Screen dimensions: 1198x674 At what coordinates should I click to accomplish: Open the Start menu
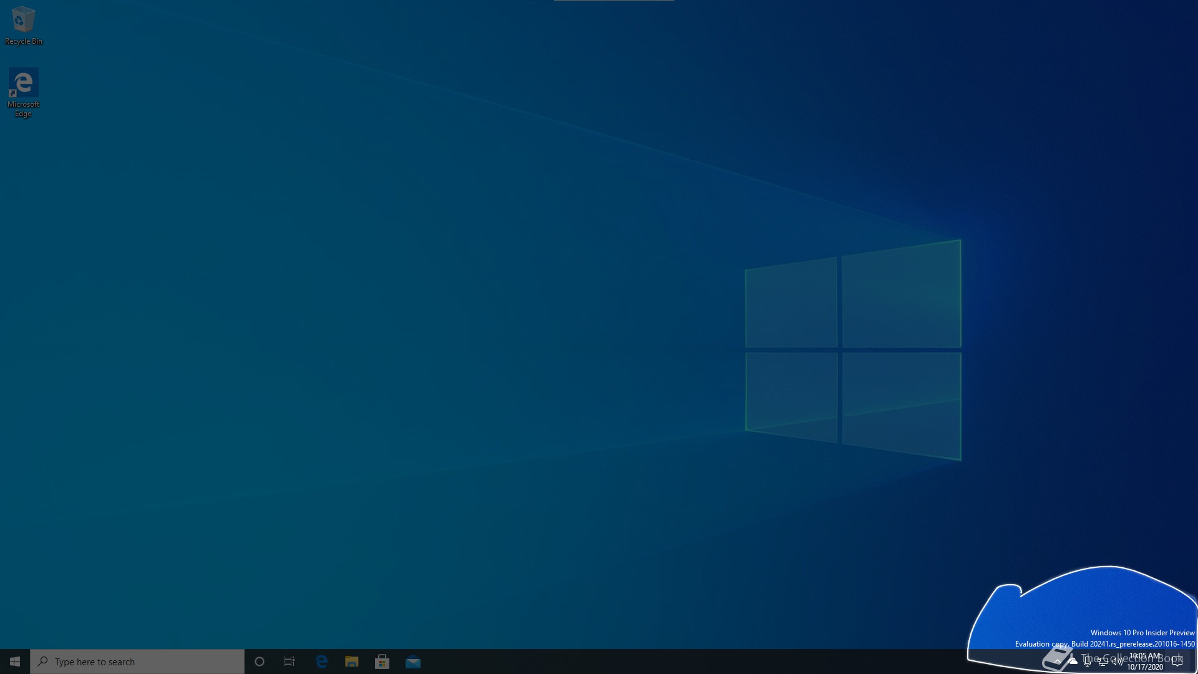[15, 662]
